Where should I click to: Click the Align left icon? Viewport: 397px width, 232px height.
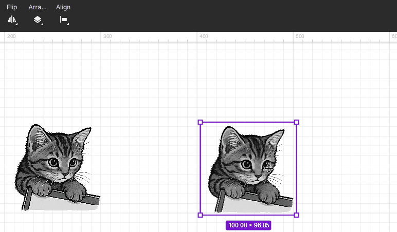click(63, 20)
